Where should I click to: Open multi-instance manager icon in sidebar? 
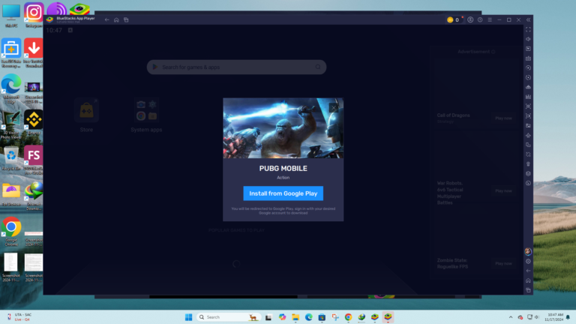coord(528,145)
